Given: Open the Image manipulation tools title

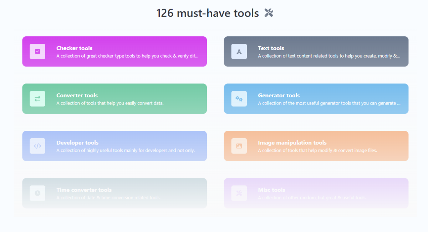Looking at the screenshot, I should click(292, 143).
